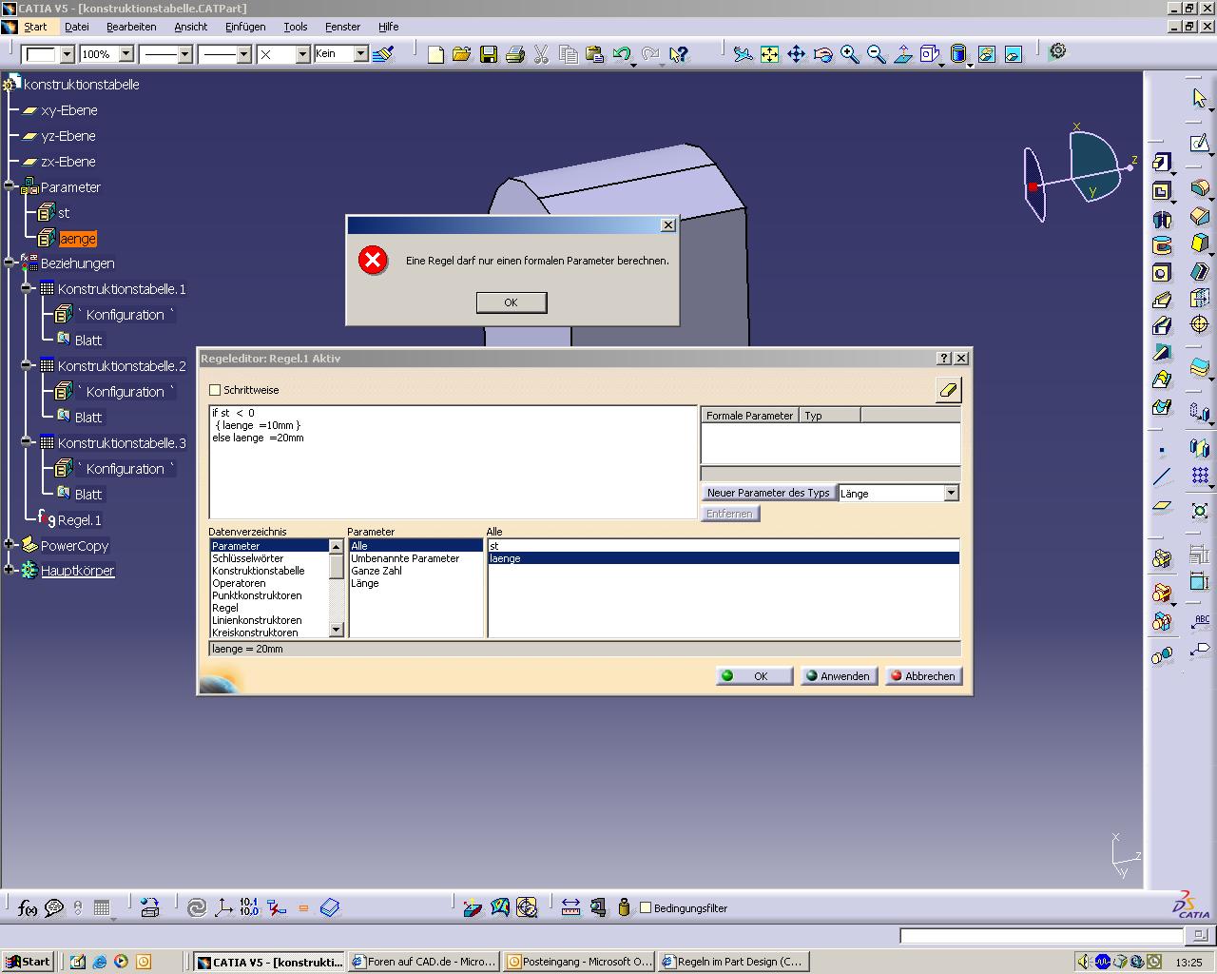Open the Tools menu

coord(295,27)
